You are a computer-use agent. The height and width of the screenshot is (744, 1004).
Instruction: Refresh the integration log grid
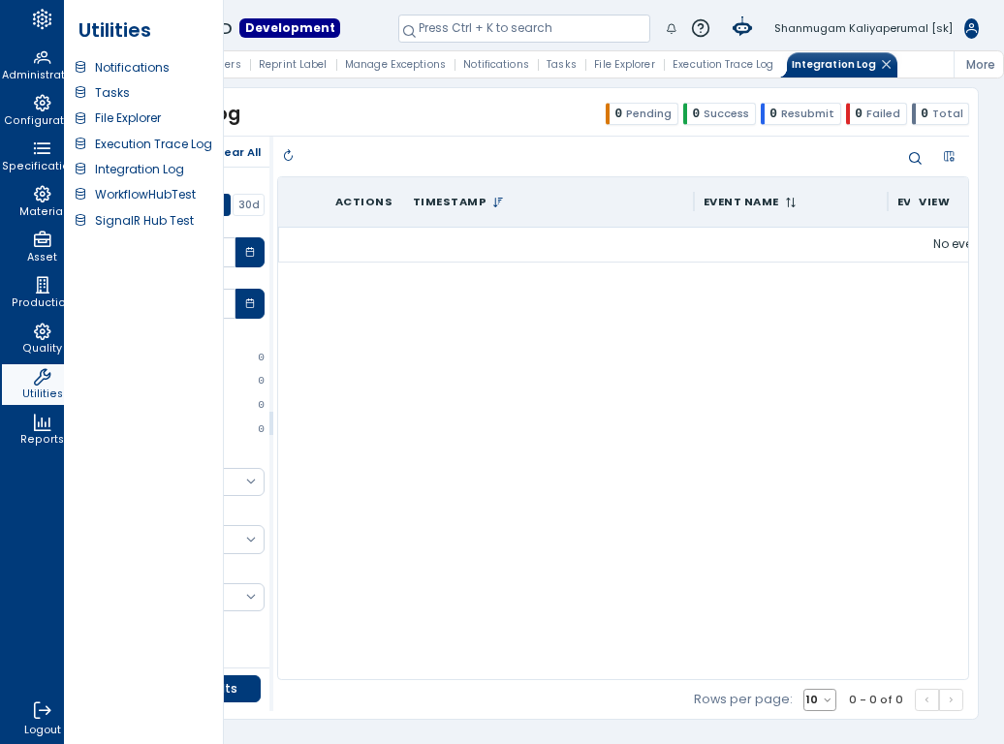coord(288,156)
